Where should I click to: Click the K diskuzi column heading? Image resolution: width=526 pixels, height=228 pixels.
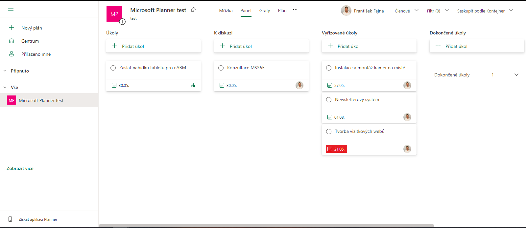tap(223, 33)
